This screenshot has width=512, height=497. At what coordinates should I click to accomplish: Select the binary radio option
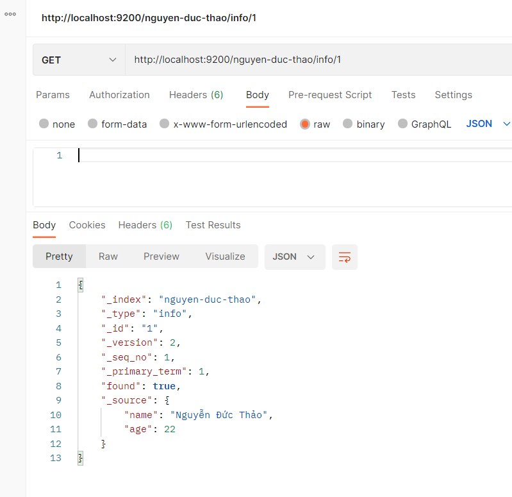click(x=347, y=124)
